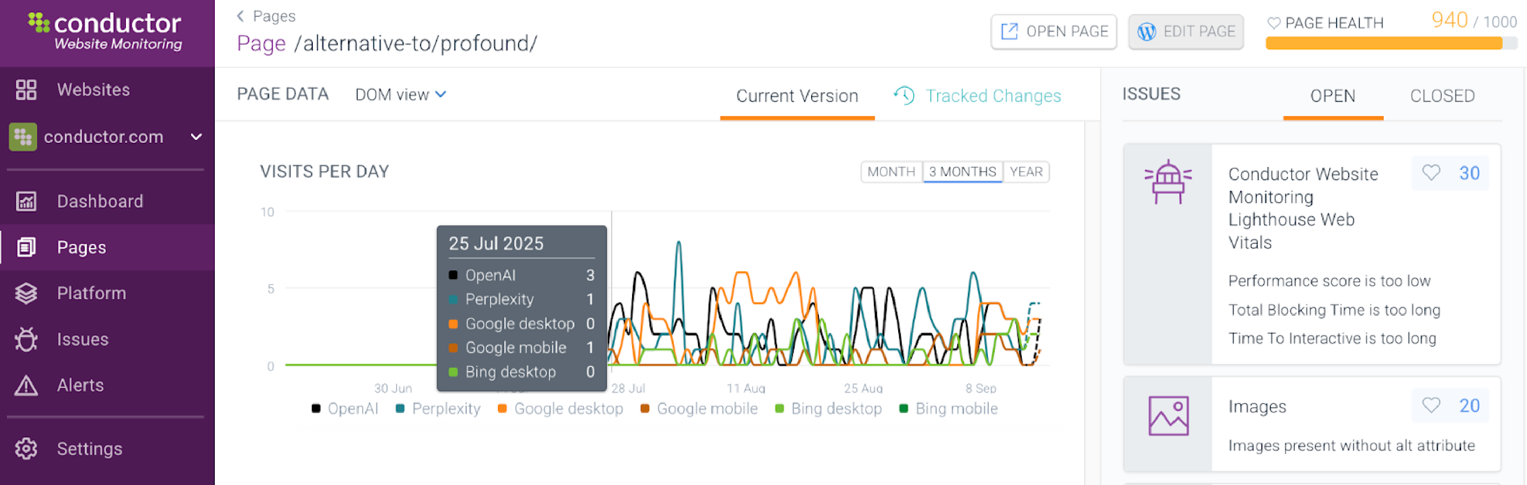The width and height of the screenshot is (1527, 485).
Task: Switch to the Tracked Changes tab
Action: pos(978,96)
